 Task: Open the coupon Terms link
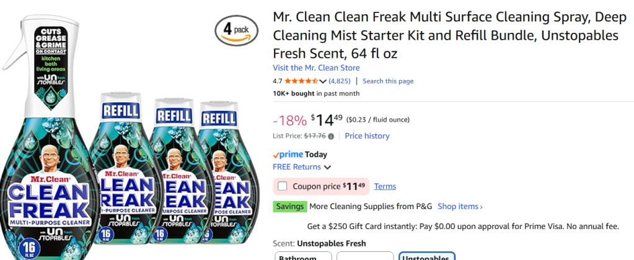coord(385,186)
